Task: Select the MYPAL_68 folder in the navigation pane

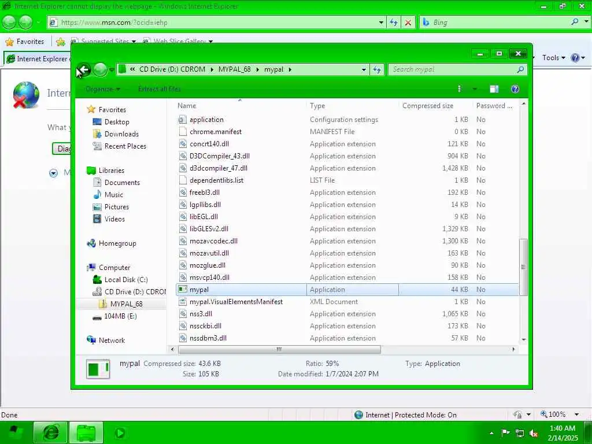Action: pos(126,304)
